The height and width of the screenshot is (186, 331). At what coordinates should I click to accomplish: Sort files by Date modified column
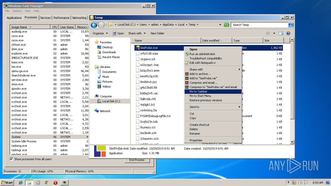216,41
